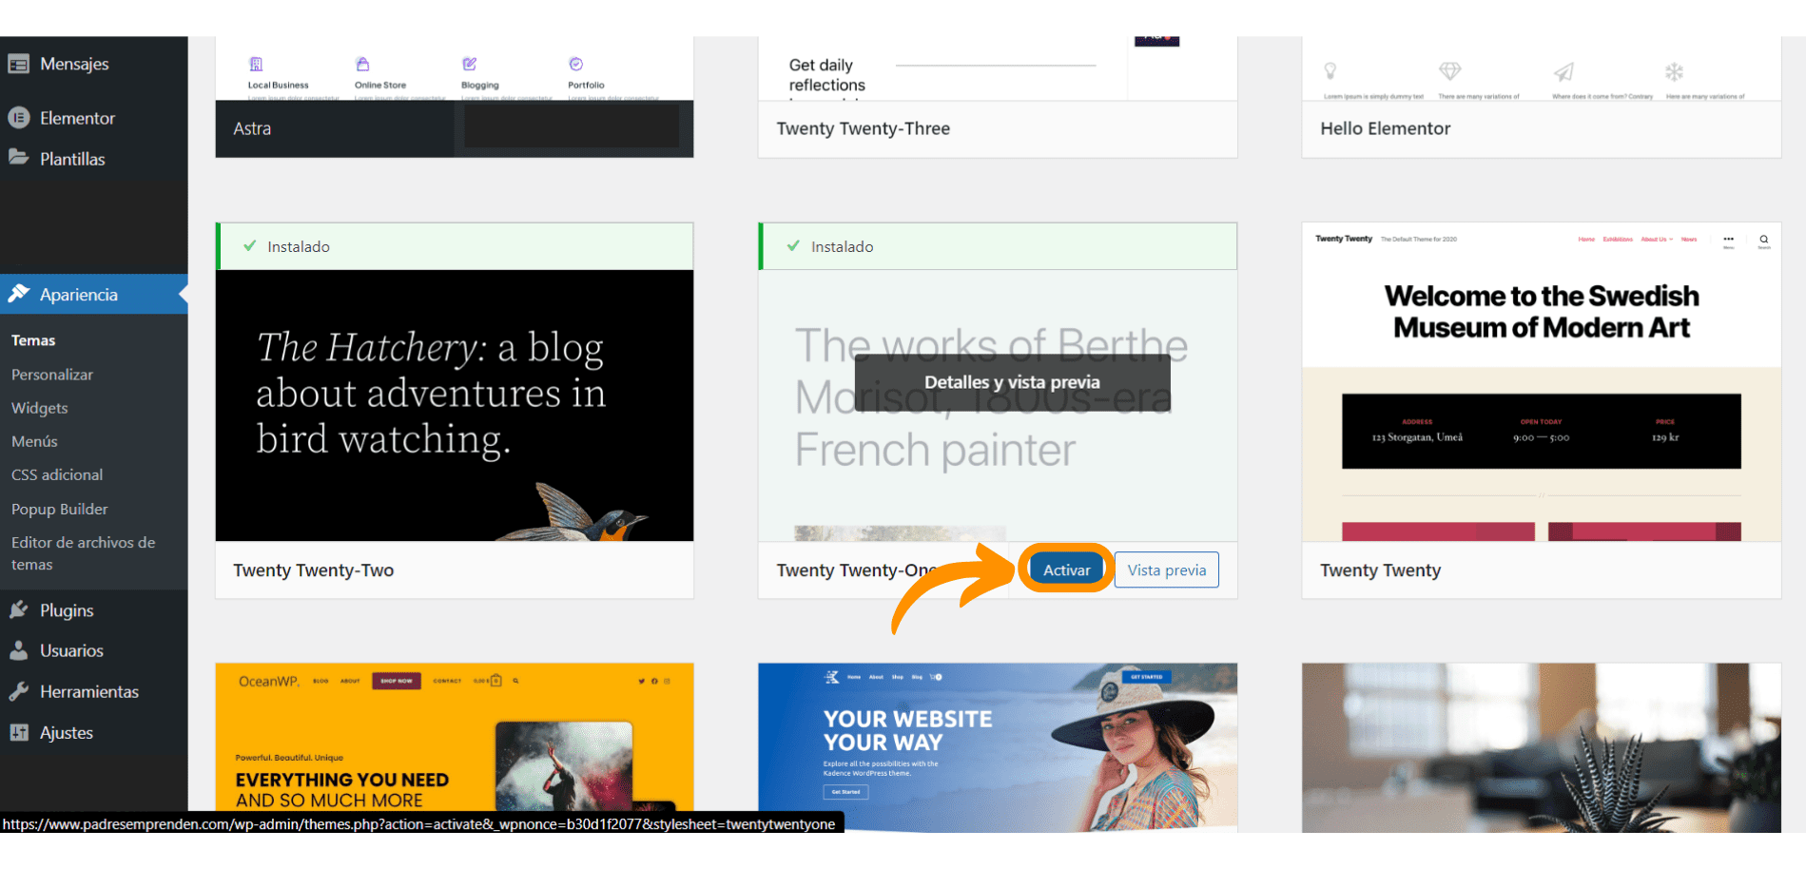
Task: Open CSS adicional
Action: pos(57,474)
